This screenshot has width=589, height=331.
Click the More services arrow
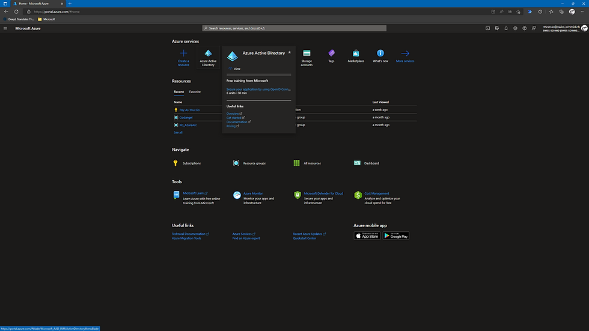coord(405,53)
